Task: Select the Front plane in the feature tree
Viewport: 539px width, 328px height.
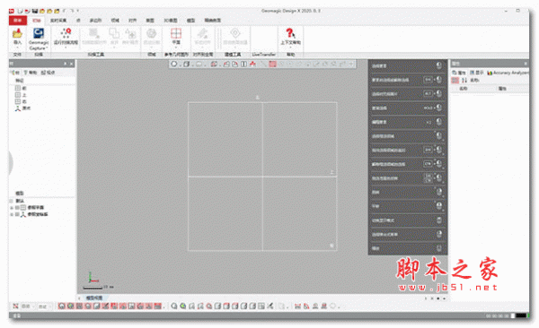Action: pos(21,88)
